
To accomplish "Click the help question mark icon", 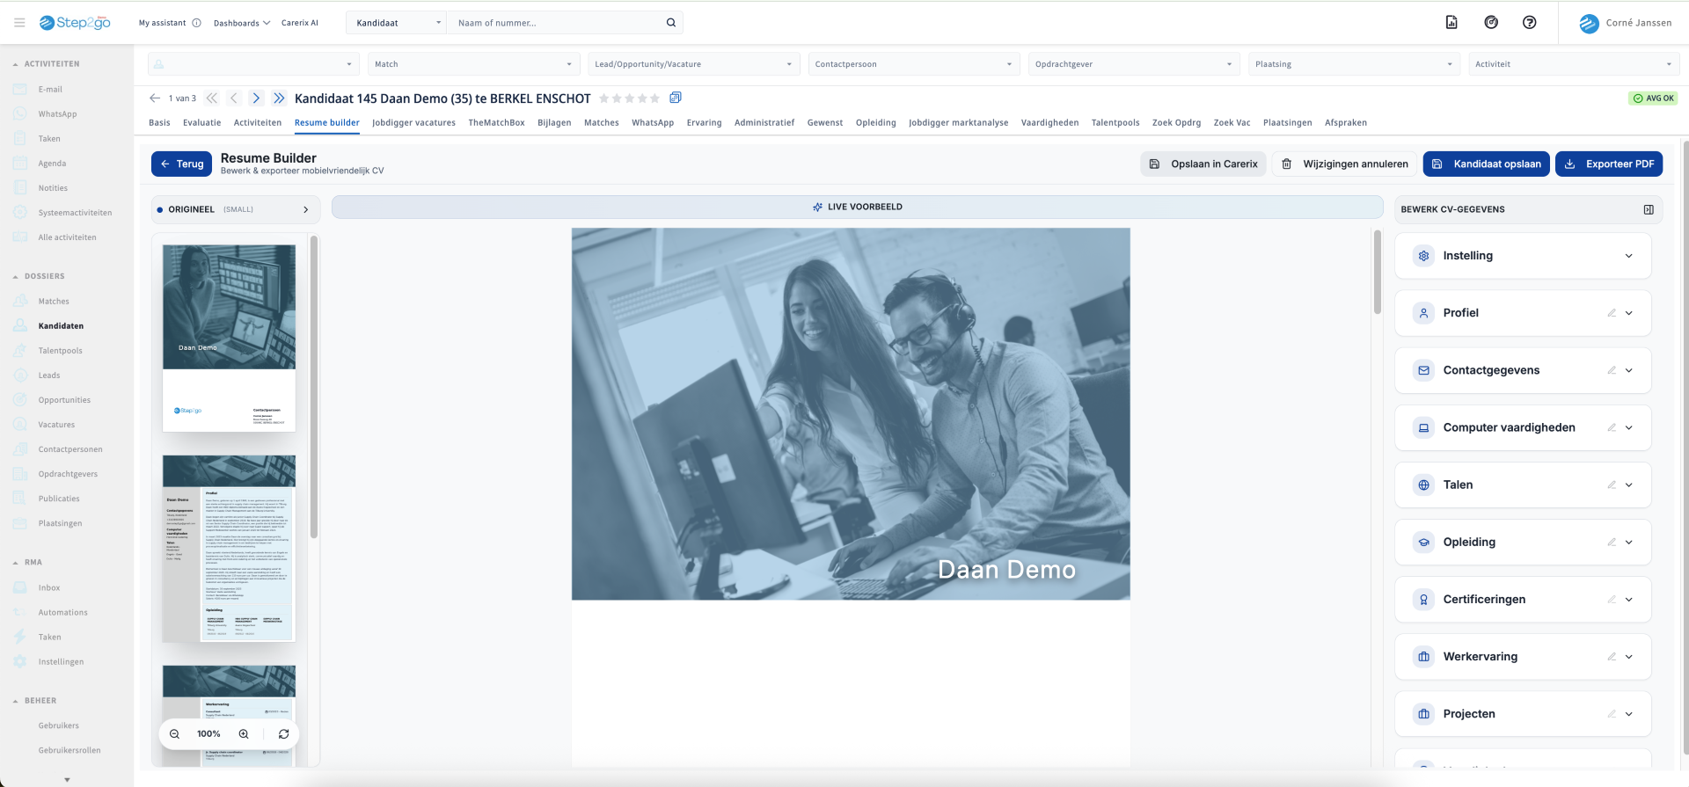I will [1530, 23].
